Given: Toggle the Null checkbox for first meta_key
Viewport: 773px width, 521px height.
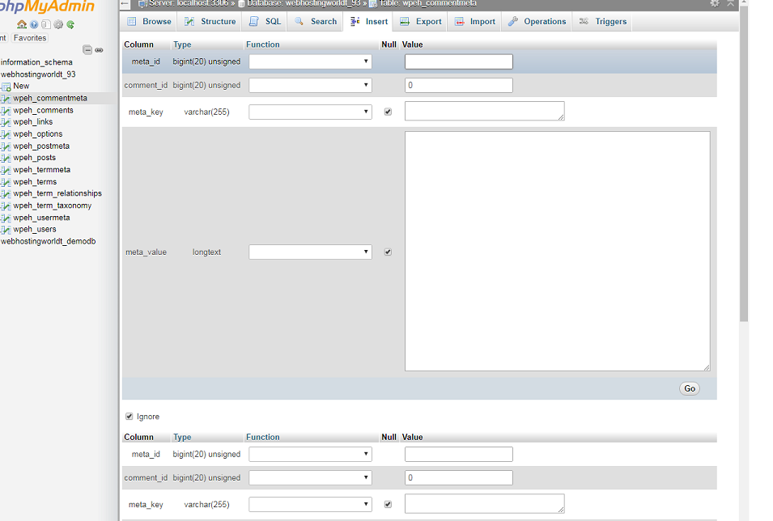Looking at the screenshot, I should [388, 112].
